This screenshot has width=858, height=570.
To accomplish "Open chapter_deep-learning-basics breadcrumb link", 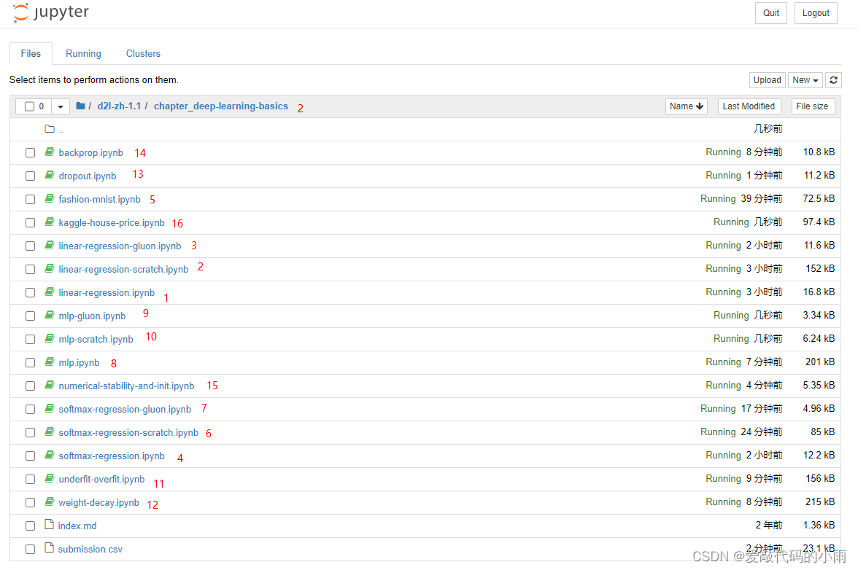I will 221,106.
